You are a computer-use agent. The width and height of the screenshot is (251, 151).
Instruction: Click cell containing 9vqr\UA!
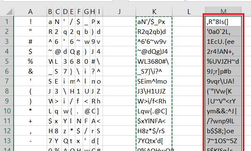click(x=223, y=81)
